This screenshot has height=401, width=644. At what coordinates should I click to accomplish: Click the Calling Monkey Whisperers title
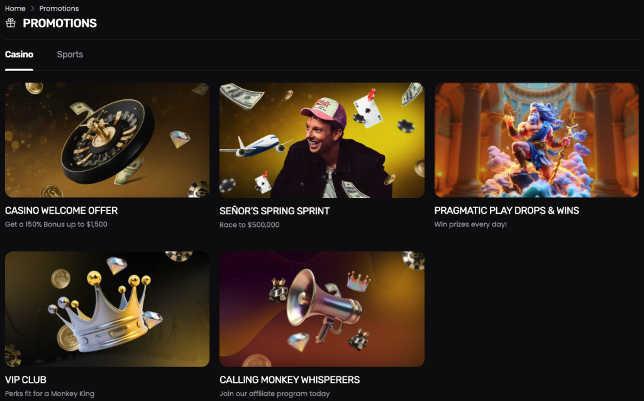coord(289,380)
